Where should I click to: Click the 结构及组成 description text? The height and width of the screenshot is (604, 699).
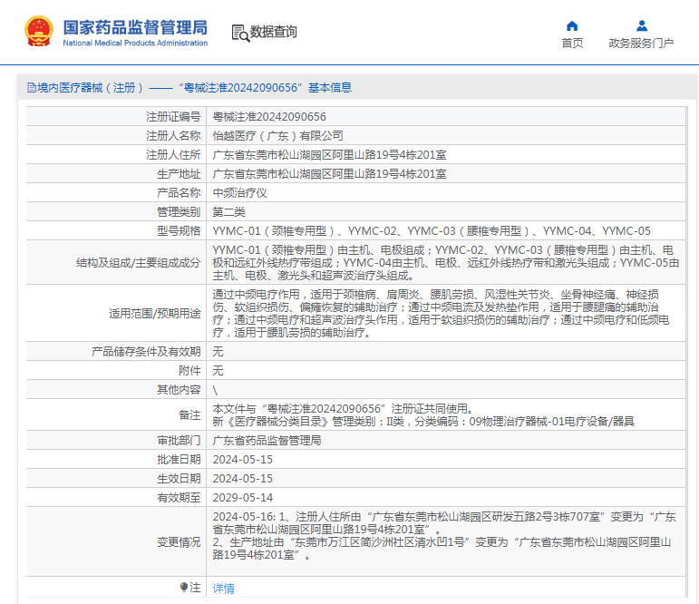pos(446,263)
